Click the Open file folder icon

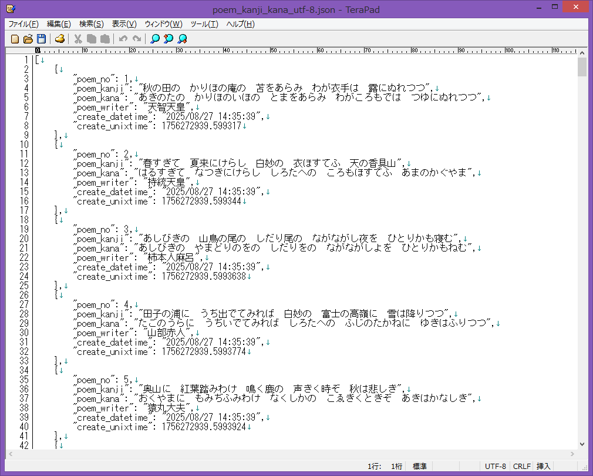tap(28, 39)
